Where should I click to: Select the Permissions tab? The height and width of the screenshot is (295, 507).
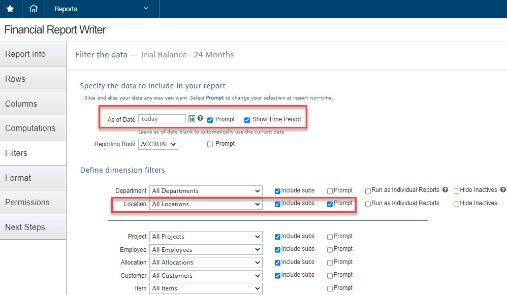(33, 202)
